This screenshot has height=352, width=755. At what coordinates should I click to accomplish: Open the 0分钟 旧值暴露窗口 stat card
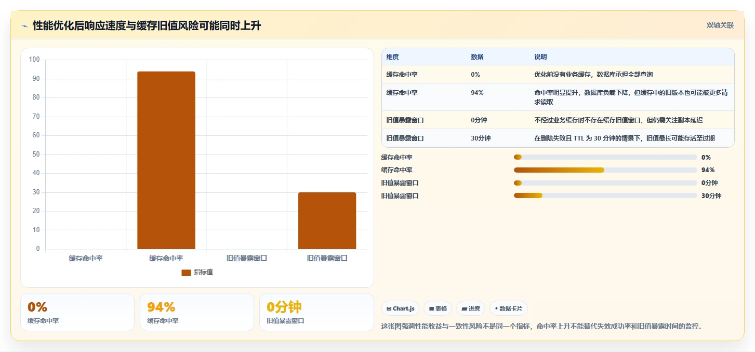pos(316,312)
